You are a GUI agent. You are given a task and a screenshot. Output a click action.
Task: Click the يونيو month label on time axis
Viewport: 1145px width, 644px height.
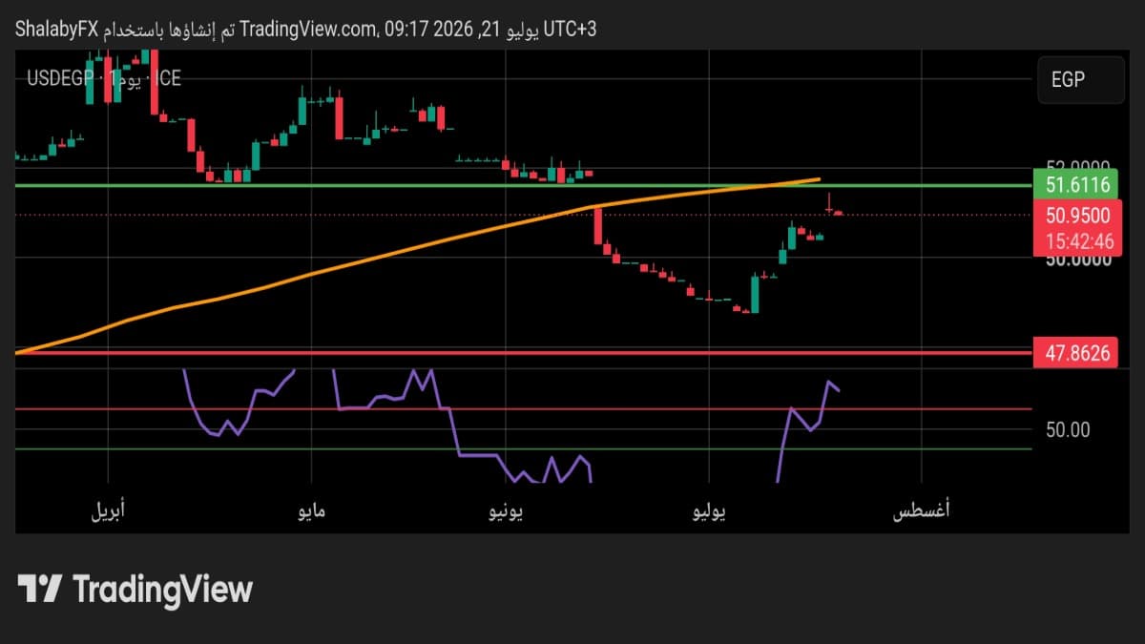[x=506, y=511]
